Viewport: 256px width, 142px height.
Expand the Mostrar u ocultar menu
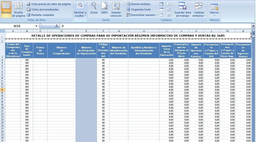pyautogui.click(x=80, y=10)
